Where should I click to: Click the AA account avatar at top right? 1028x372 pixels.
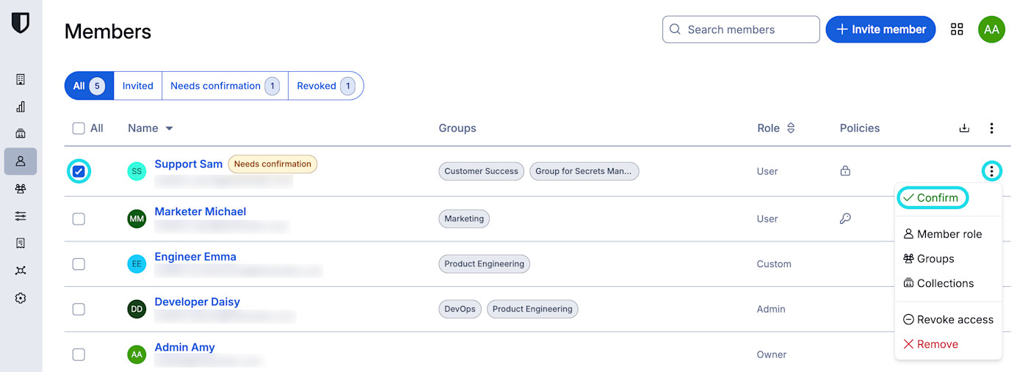(991, 29)
